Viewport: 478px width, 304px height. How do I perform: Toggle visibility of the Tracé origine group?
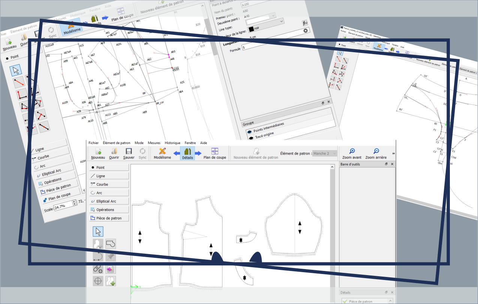(x=251, y=138)
